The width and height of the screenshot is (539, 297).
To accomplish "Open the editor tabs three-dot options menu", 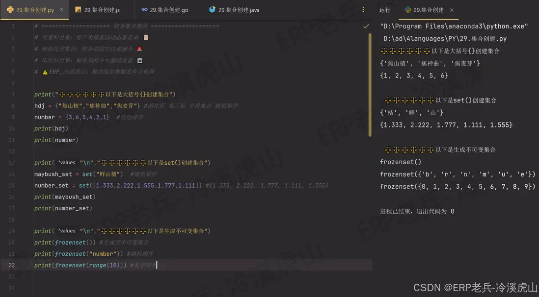I will [363, 10].
